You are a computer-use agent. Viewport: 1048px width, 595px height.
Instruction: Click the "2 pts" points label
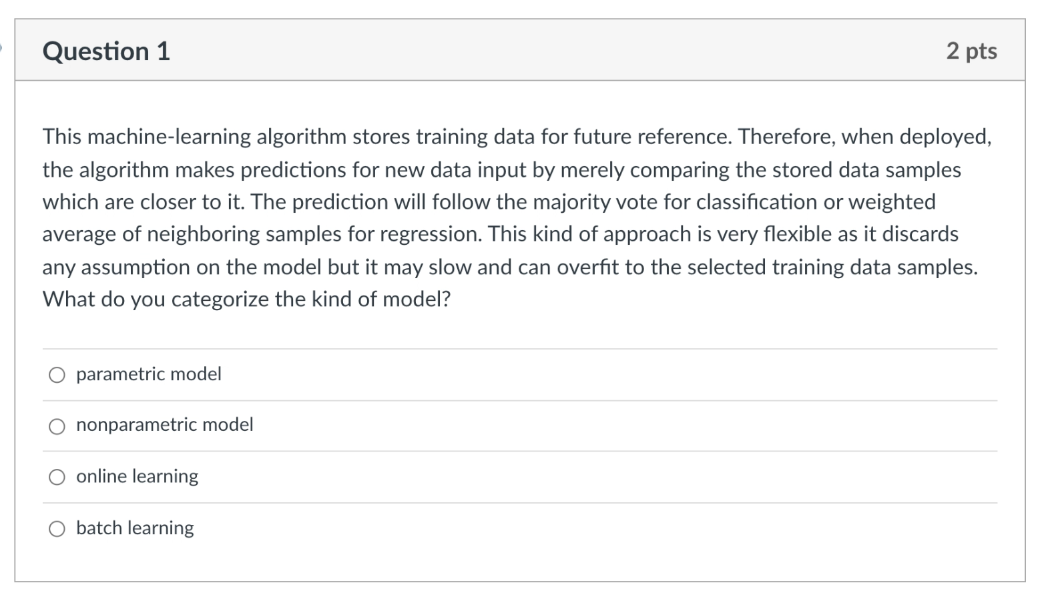[x=971, y=51]
